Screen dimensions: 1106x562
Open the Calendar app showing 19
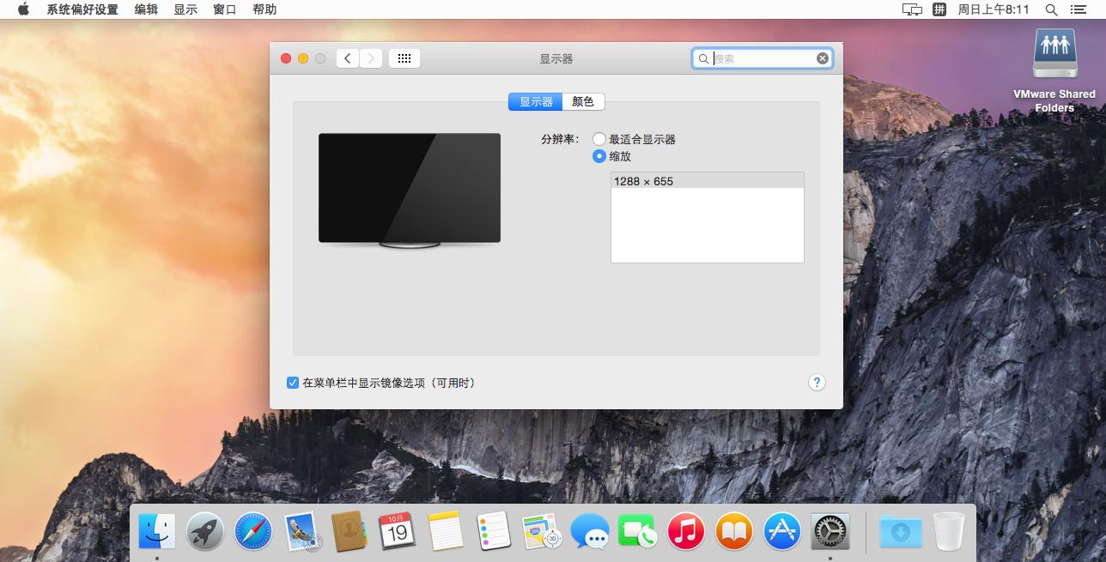click(398, 531)
